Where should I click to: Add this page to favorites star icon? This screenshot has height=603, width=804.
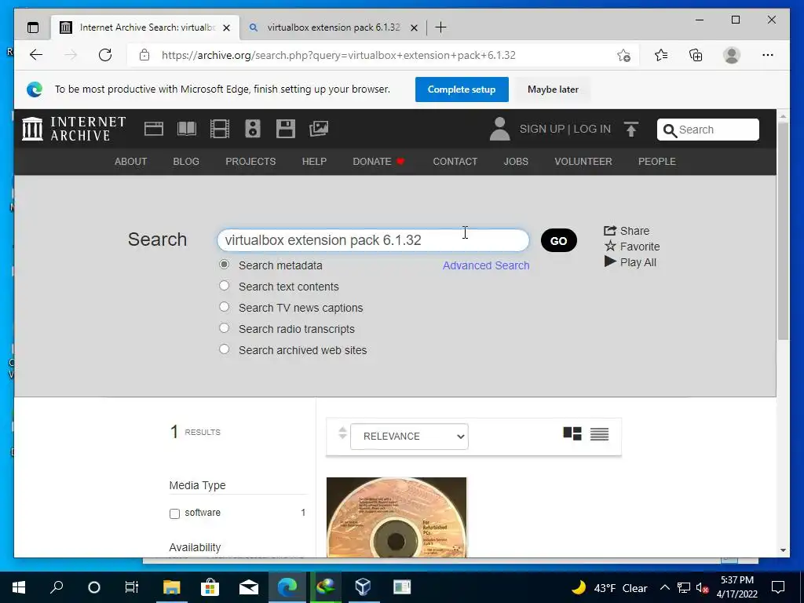click(x=623, y=56)
